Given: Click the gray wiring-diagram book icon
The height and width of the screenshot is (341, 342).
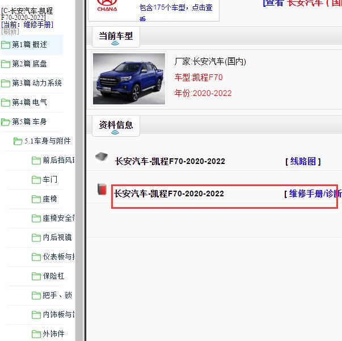Looking at the screenshot, I should 102,157.
